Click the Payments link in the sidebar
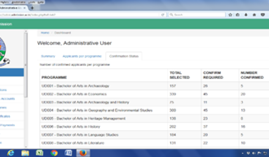Screen dimensions: 269x157 (8, 125)
